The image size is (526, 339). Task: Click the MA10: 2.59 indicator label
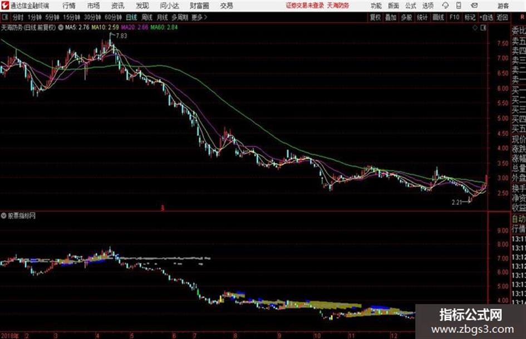tap(105, 27)
